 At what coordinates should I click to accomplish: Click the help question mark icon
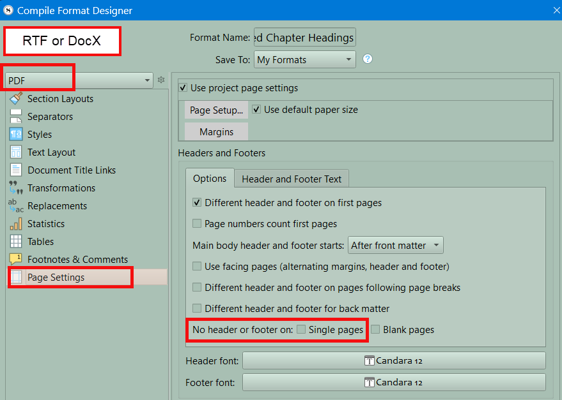click(368, 59)
